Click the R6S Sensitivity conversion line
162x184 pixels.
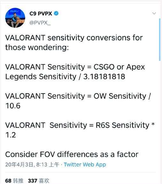coord(80,130)
